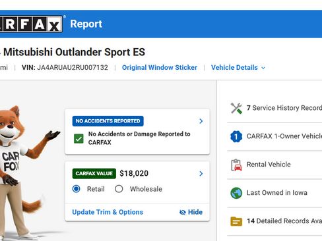This screenshot has width=322, height=241.
Task: Hide the CARFAX value card
Action: 191,212
